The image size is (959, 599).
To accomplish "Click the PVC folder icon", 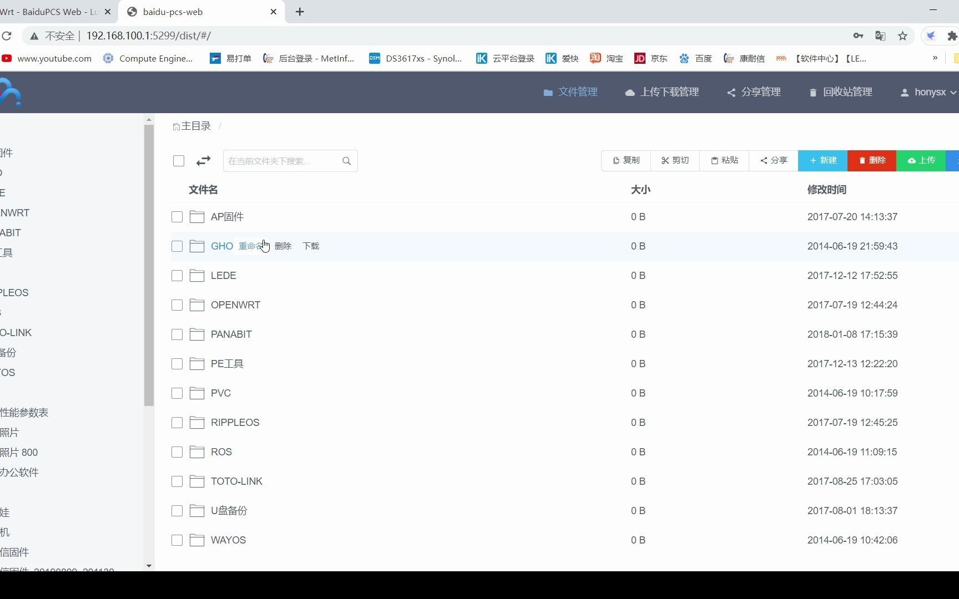I will [197, 393].
